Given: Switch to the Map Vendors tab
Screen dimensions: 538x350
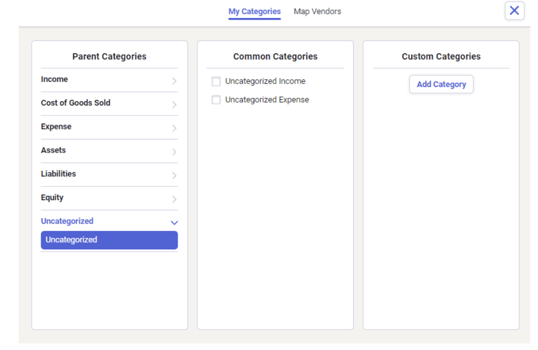Looking at the screenshot, I should pos(317,11).
